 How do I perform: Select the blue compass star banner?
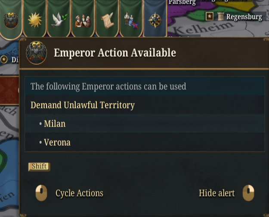(x=155, y=19)
